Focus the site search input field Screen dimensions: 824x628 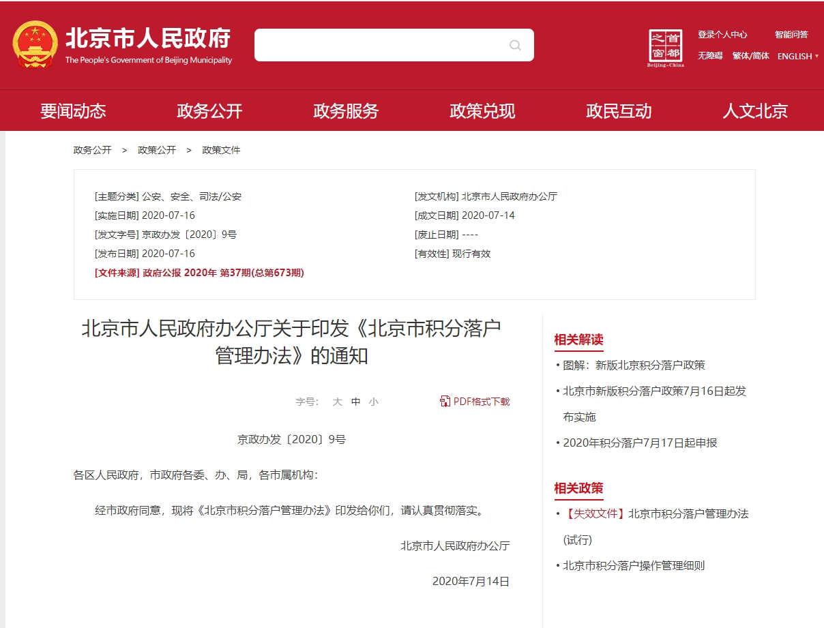(394, 45)
